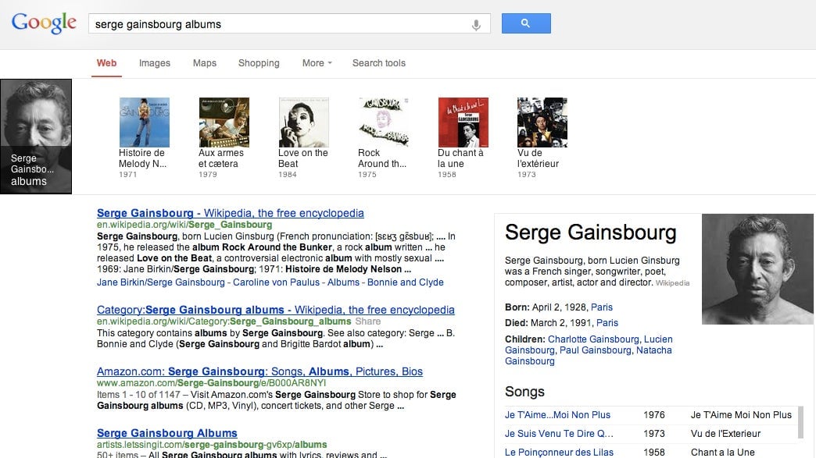Open the song Je T'Aime...Moi Non Plus
This screenshot has height=458, width=816.
(x=557, y=415)
